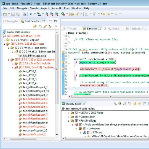Expand the include folder node
149x149 pixels.
coord(12,64)
